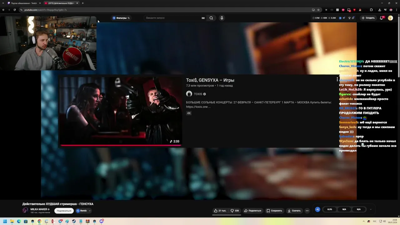Click the Скачать download button
This screenshot has width=400, height=225.
[294, 211]
